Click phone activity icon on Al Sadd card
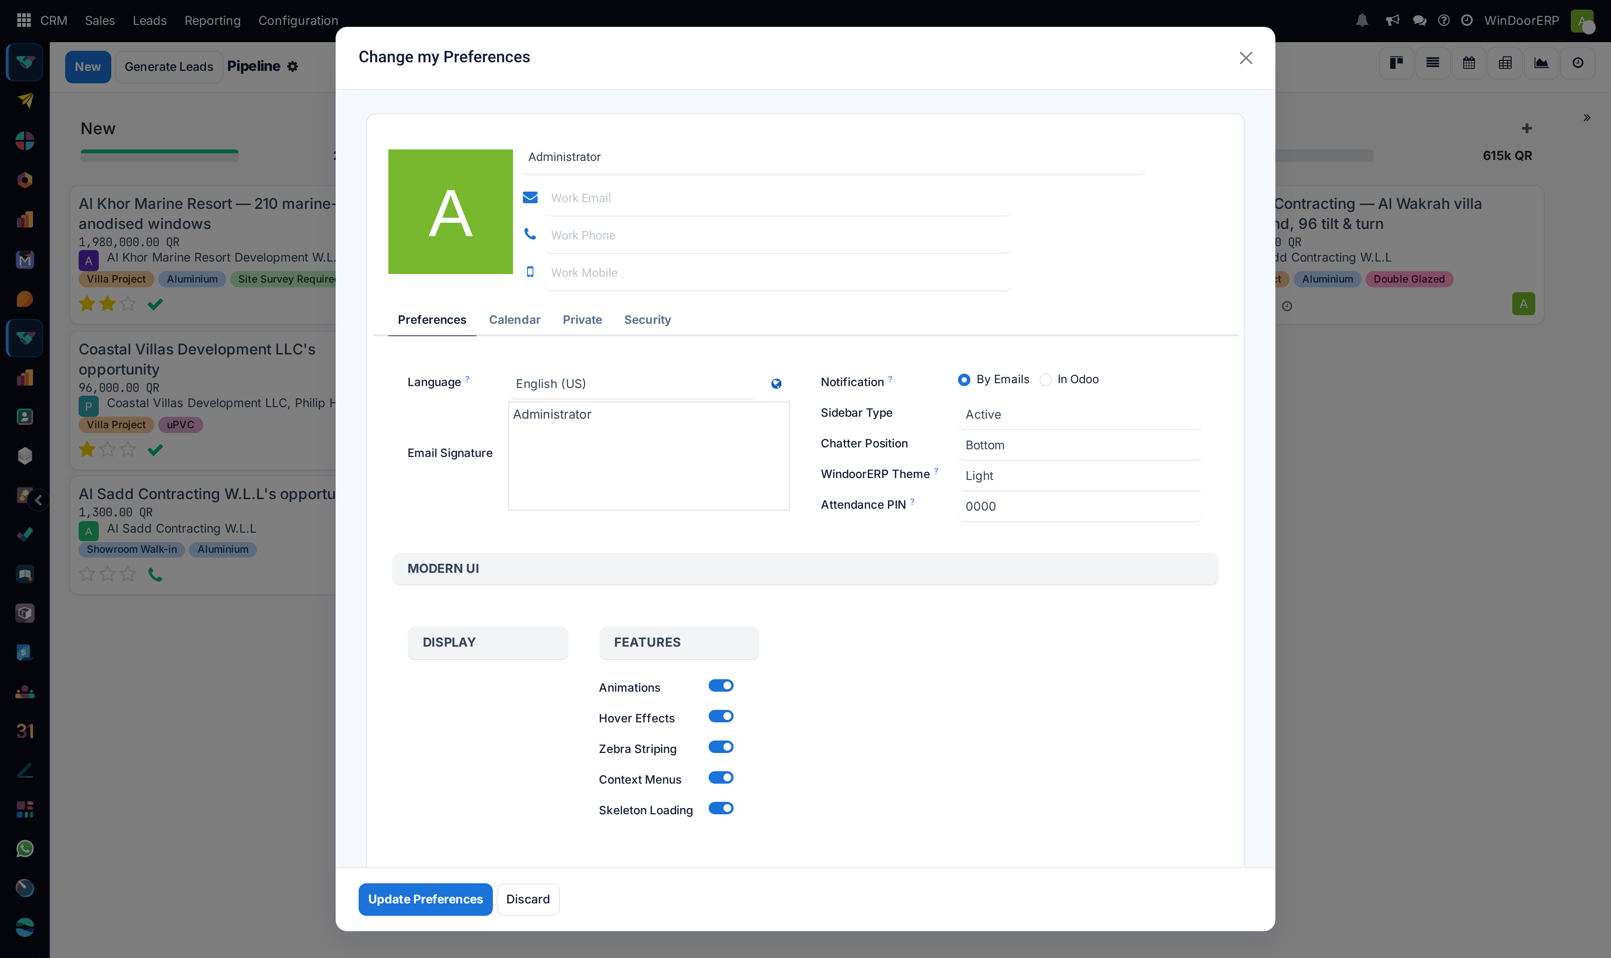Image resolution: width=1611 pixels, height=958 pixels. 155,574
